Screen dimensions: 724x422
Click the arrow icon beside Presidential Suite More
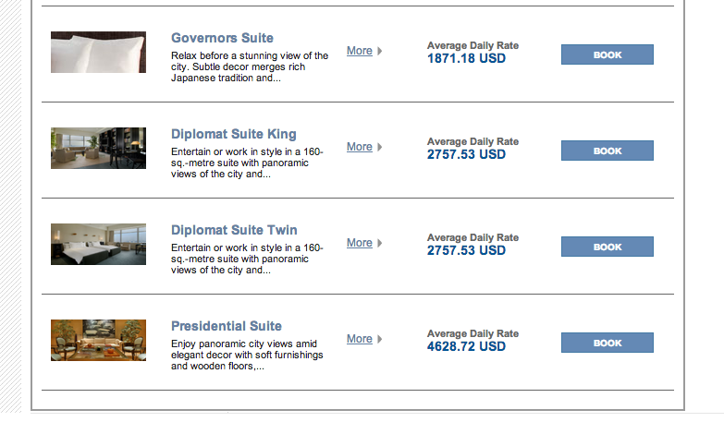point(379,339)
